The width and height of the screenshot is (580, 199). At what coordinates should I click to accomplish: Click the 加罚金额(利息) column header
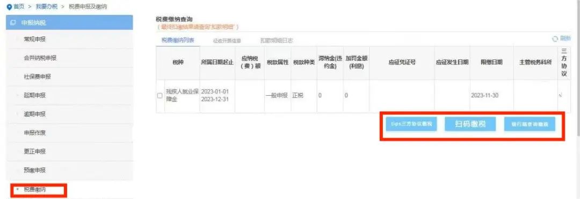[356, 63]
